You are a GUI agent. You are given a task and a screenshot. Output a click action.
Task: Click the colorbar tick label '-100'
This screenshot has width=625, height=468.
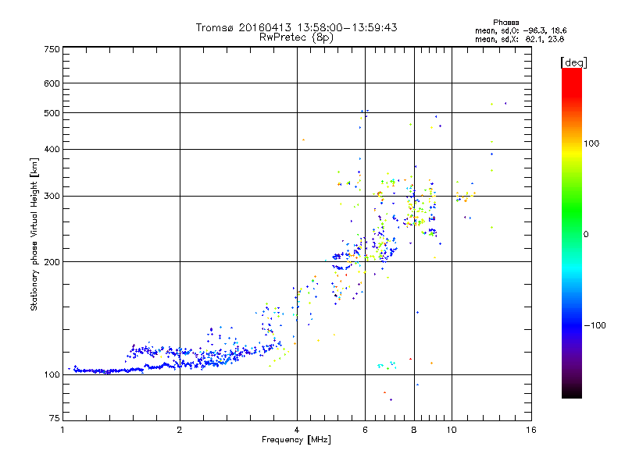coord(595,325)
